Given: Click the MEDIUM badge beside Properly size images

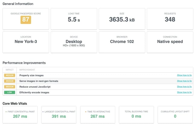Looking at the screenshot, I should (10, 75).
